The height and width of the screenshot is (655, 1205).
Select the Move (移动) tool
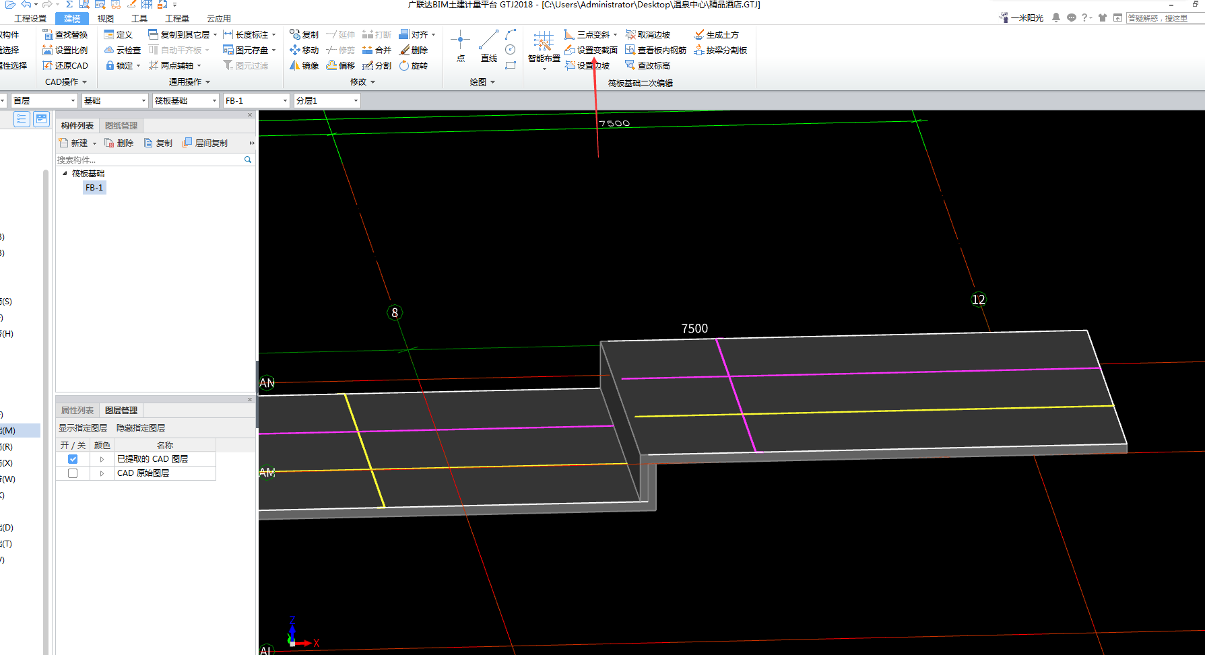[x=304, y=50]
